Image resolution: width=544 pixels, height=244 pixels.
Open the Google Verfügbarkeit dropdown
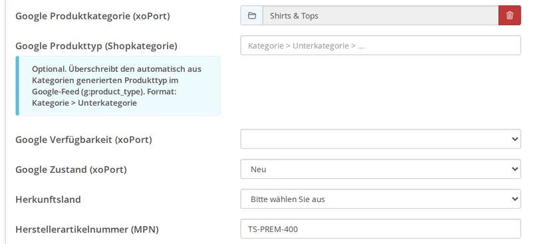[380, 139]
